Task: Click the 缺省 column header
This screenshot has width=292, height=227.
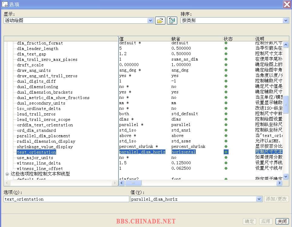Action: (197, 39)
